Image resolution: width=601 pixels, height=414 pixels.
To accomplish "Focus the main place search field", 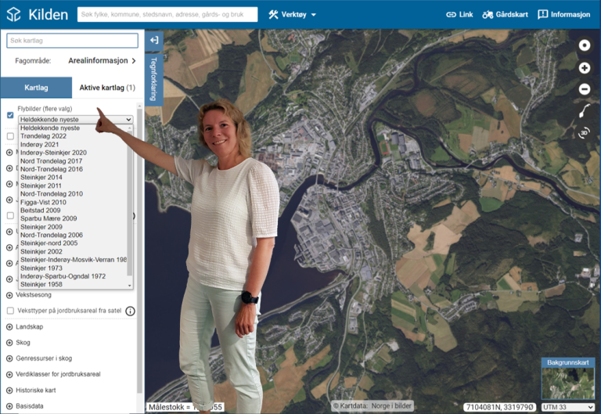I will coord(167,15).
